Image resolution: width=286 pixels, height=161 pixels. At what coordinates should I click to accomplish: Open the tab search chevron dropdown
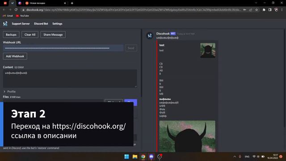tap(256, 3)
